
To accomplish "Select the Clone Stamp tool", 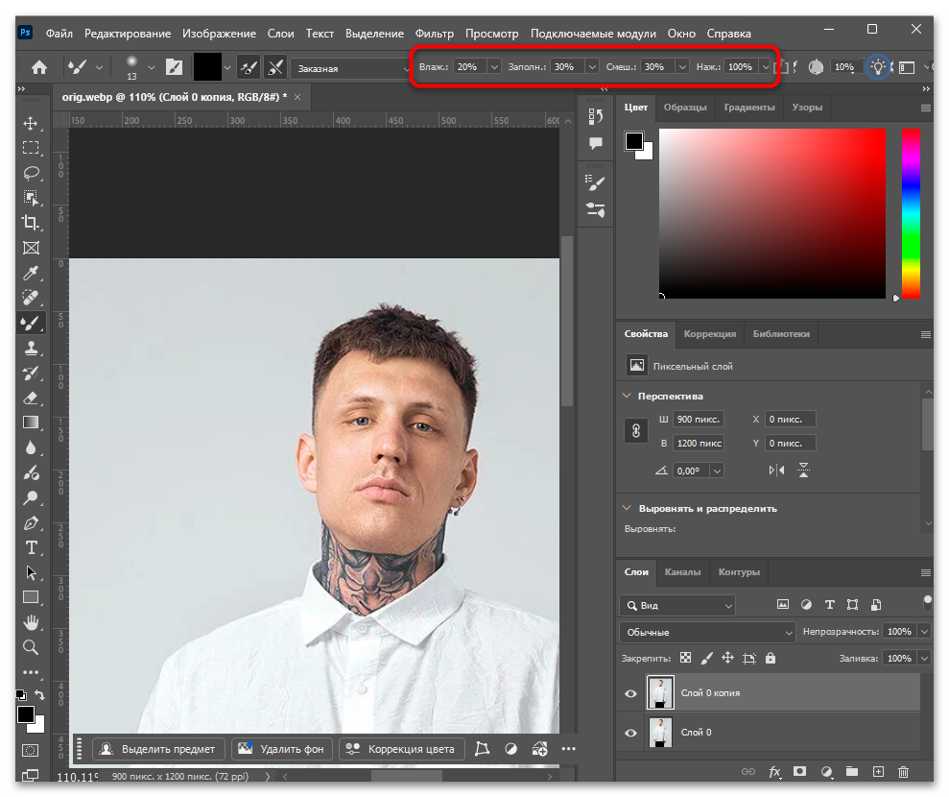I will pos(31,348).
